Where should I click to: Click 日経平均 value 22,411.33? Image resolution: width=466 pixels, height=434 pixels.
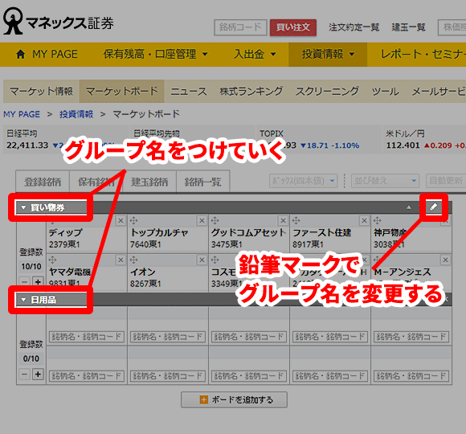27,145
